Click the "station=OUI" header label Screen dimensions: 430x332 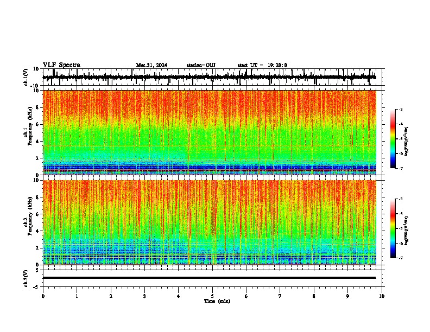pyautogui.click(x=201, y=65)
